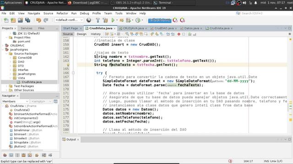Close the Output panel tab
Screen dimensions: 293x164
click(78, 140)
